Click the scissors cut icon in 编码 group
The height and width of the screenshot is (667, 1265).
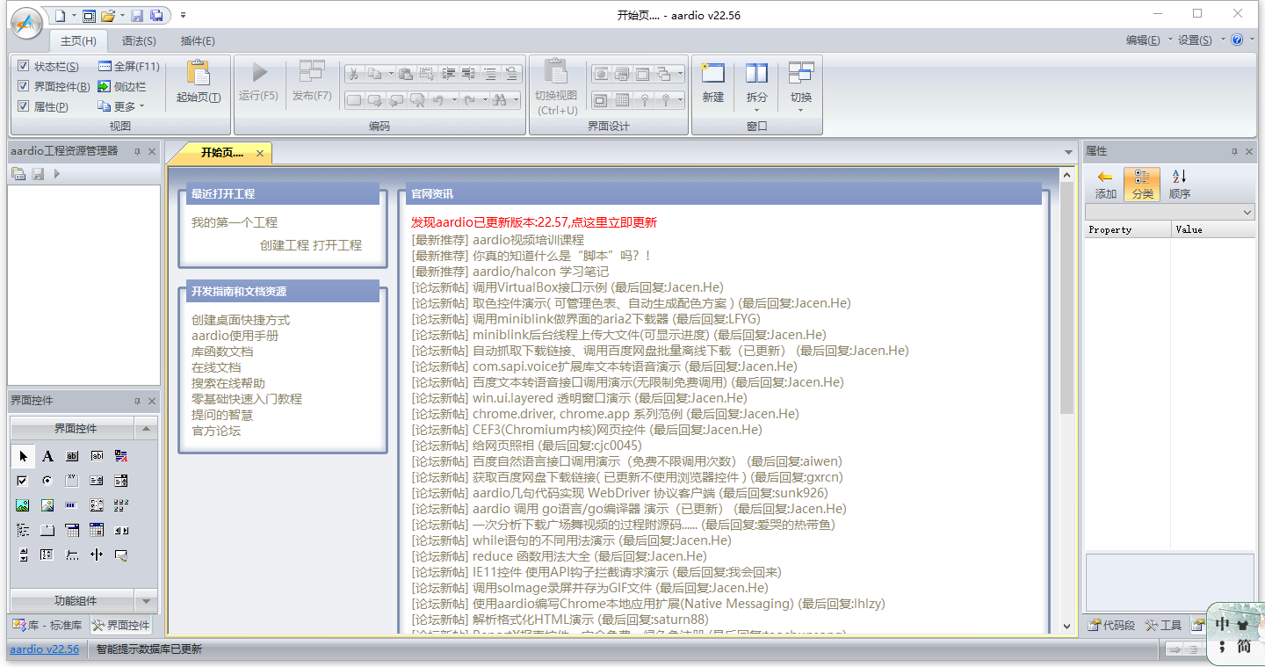352,74
